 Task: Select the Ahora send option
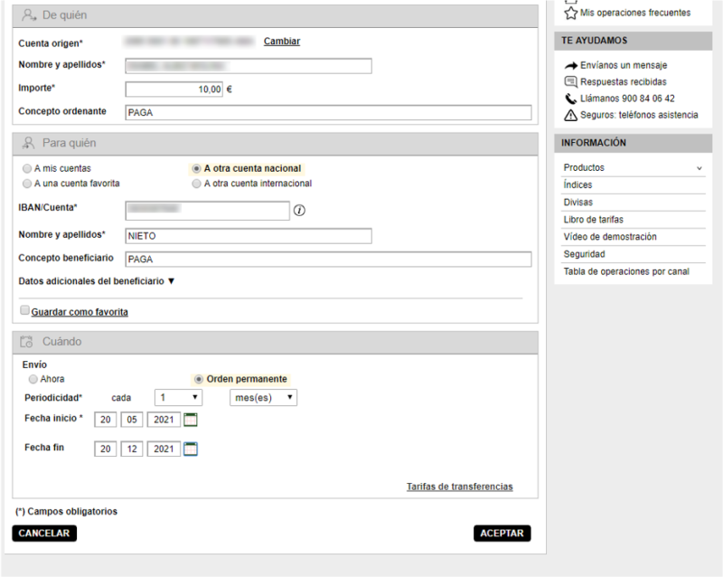(x=33, y=379)
